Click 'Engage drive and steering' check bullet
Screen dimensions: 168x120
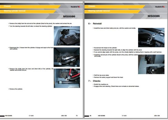[116, 86]
